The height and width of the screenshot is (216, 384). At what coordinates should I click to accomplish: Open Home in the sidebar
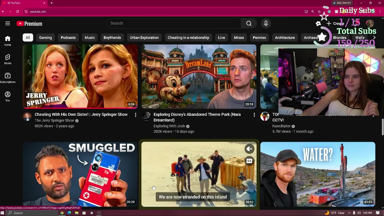point(7,41)
